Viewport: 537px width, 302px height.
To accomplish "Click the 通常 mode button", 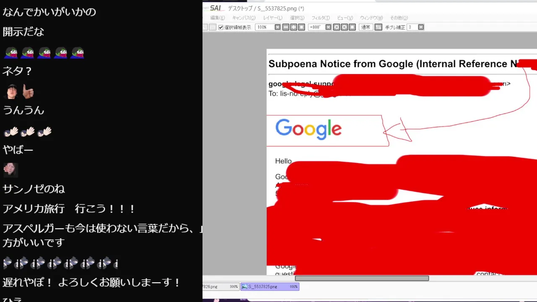I will (x=366, y=27).
